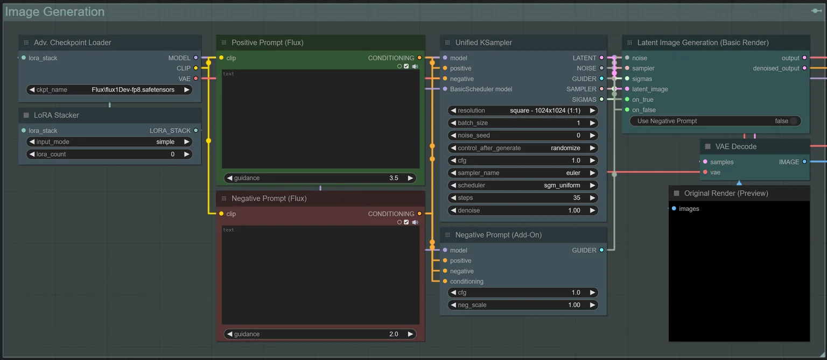Decrease Negative Prompt (Add-On) cfg with left arrow

(x=453, y=293)
